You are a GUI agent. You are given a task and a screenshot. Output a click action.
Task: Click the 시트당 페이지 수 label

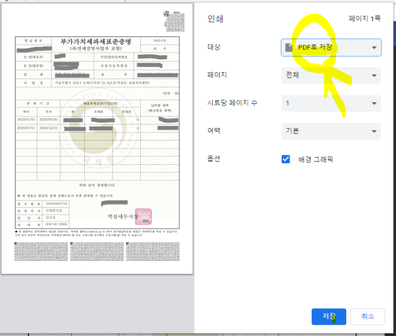point(232,103)
